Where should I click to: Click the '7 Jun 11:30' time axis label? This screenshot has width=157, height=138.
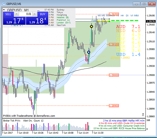click(98, 133)
